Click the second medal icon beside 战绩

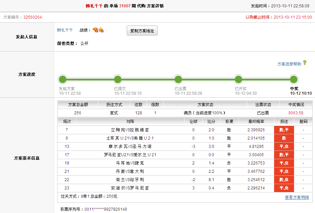(x=101, y=30)
